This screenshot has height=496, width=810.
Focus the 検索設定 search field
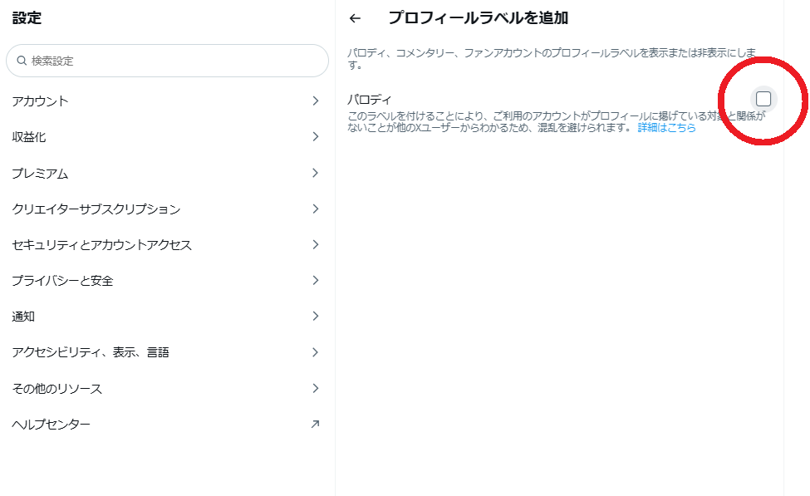174,61
